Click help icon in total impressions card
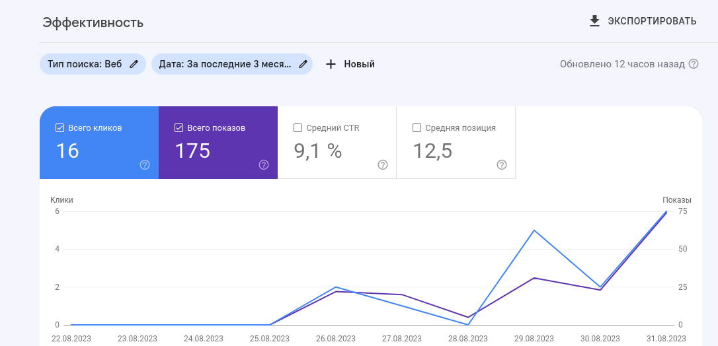The height and width of the screenshot is (346, 718). 264,164
